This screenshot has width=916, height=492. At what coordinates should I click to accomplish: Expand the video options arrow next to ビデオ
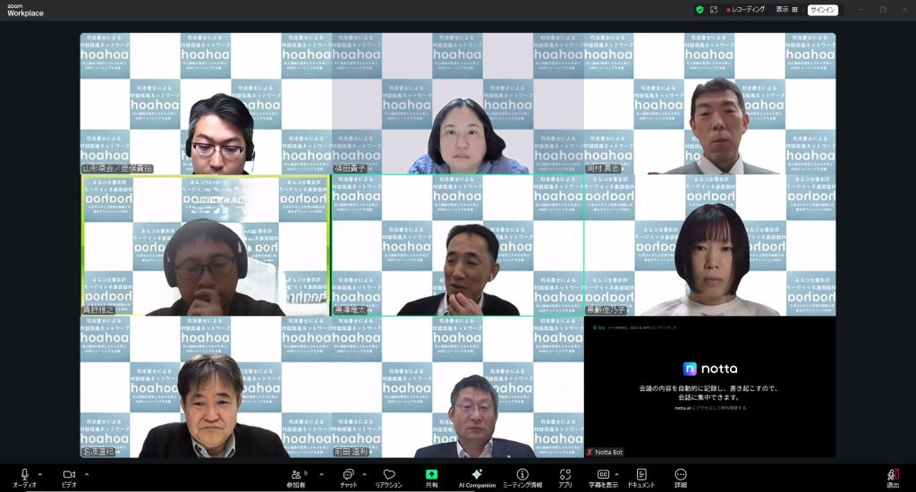pyautogui.click(x=86, y=474)
